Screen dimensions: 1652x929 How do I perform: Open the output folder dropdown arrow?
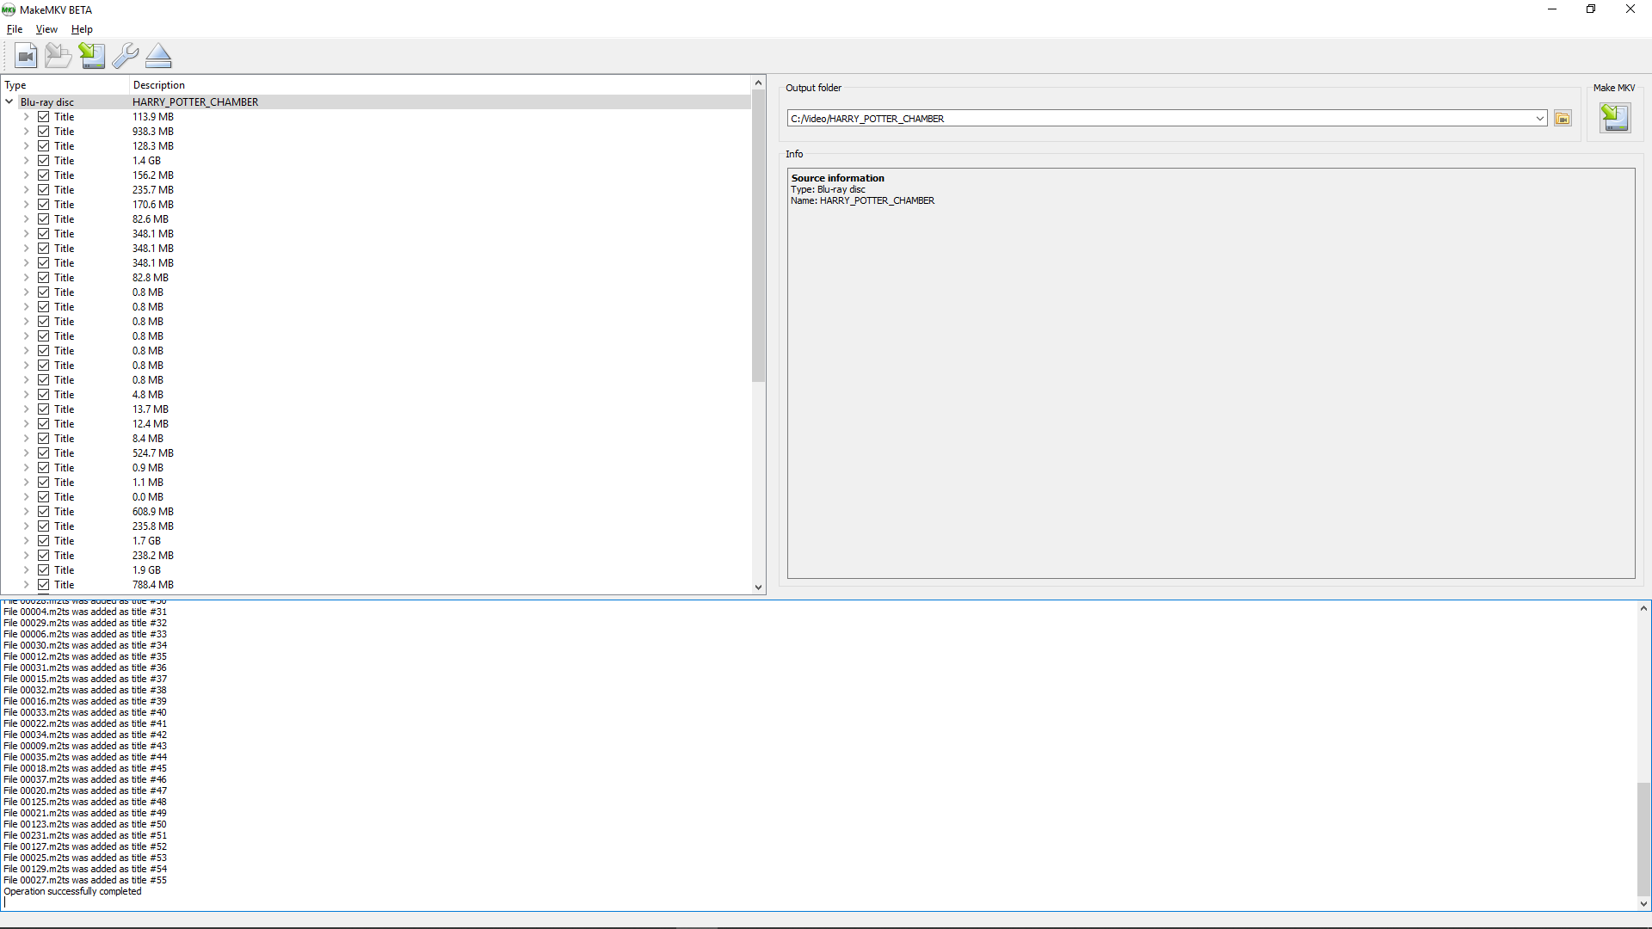pos(1539,119)
